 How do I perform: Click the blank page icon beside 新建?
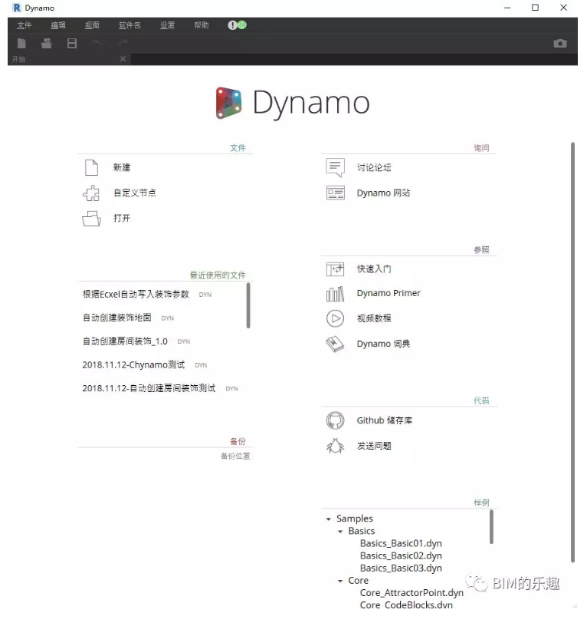[x=91, y=168]
